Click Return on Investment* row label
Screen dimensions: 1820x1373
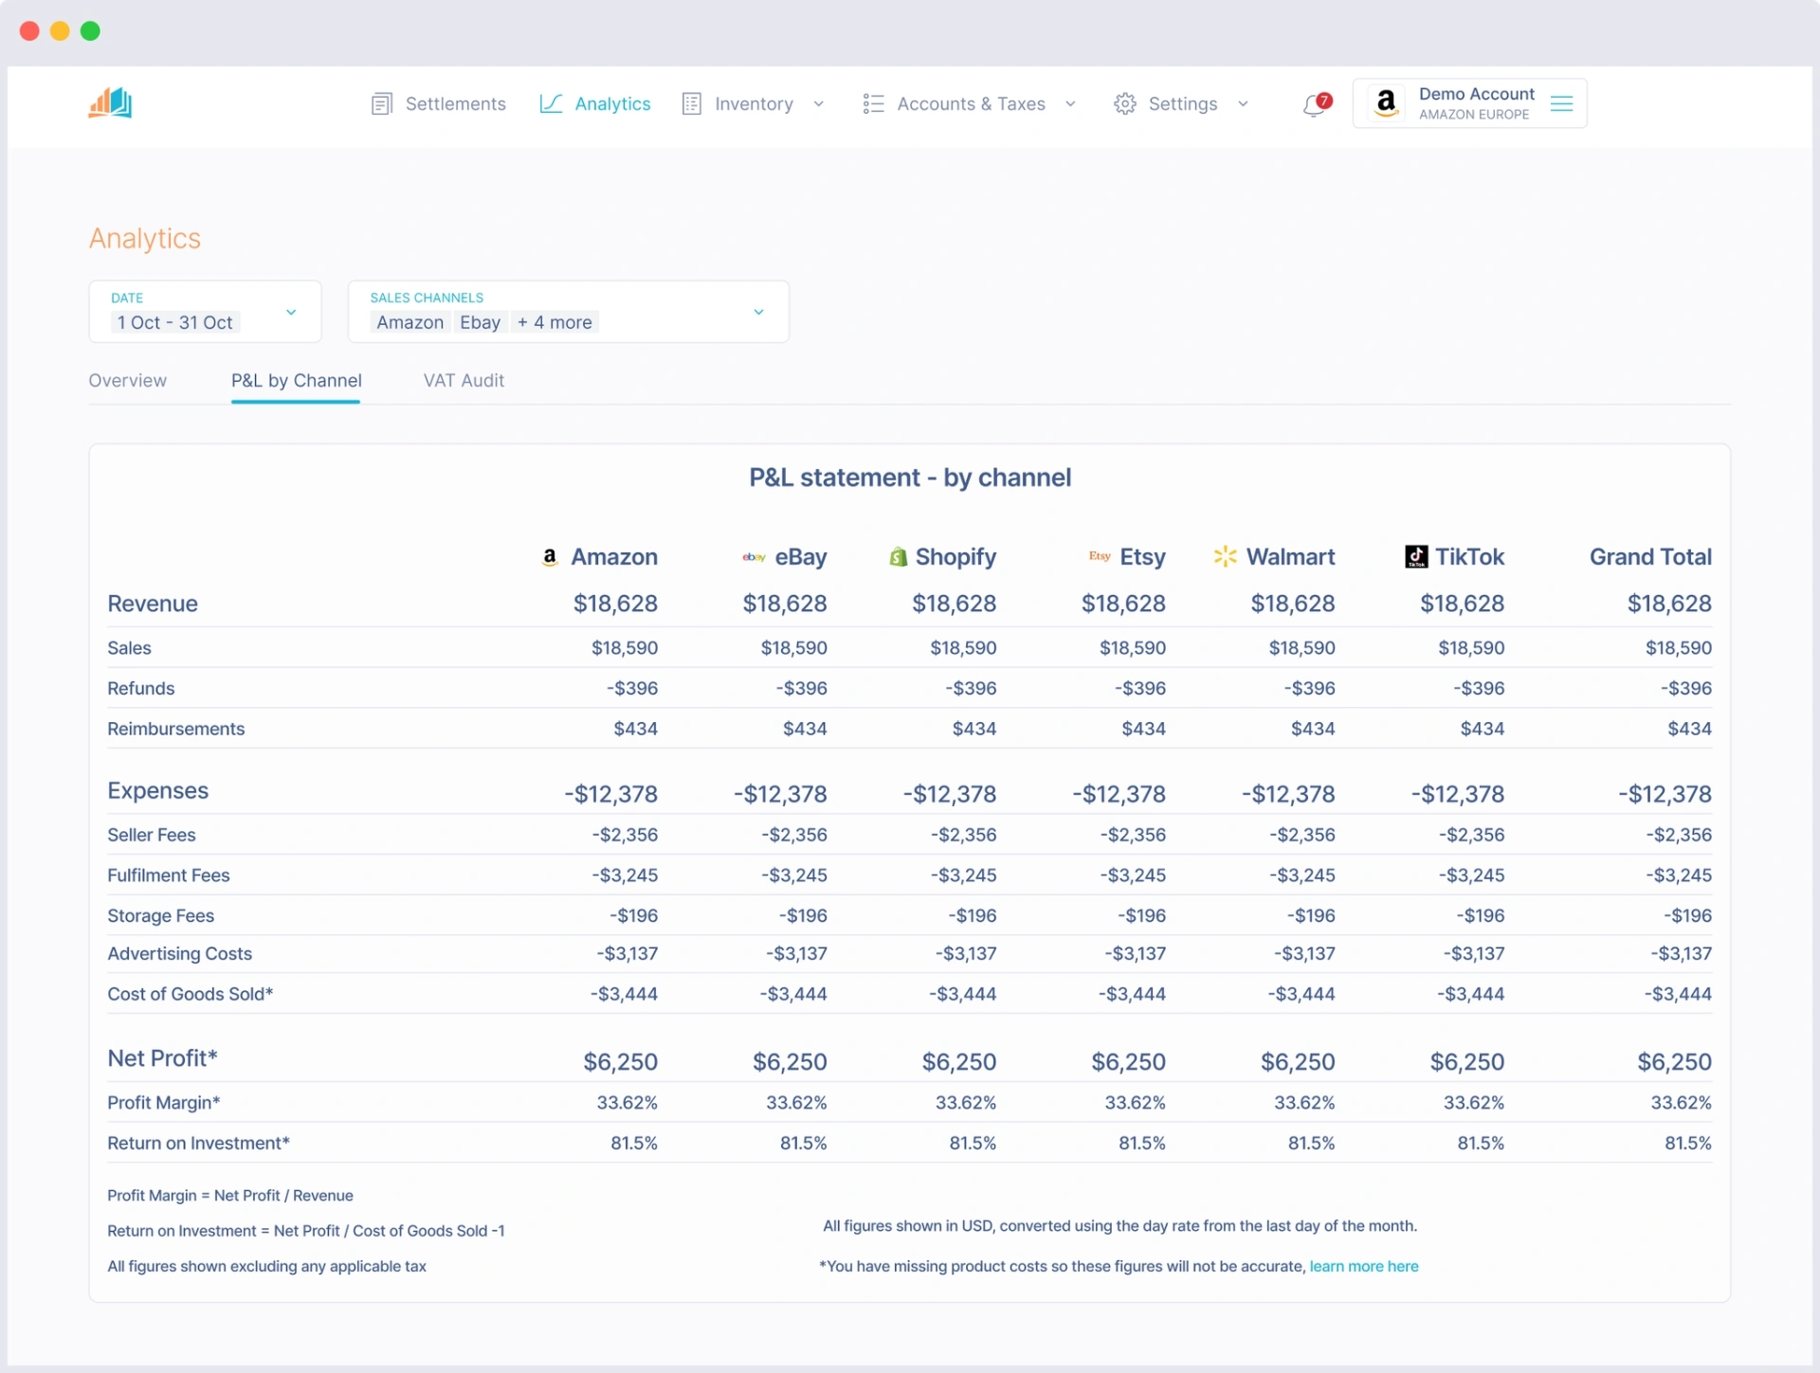pyautogui.click(x=198, y=1143)
